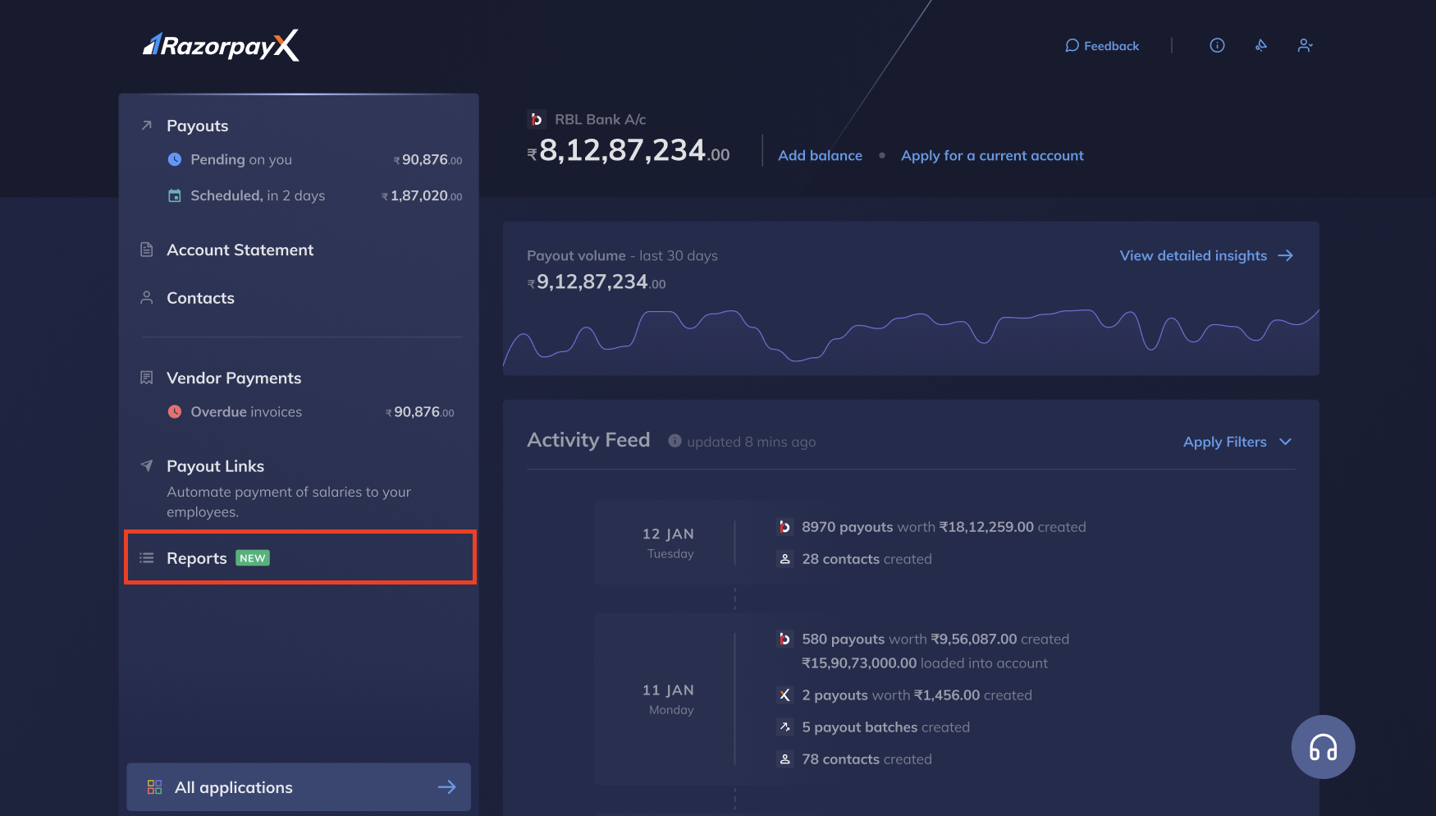Open Payout Links in sidebar
The height and width of the screenshot is (816, 1436).
[215, 465]
